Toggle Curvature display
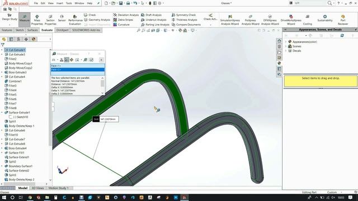The width and height of the screenshot is (358, 201). tap(121, 25)
